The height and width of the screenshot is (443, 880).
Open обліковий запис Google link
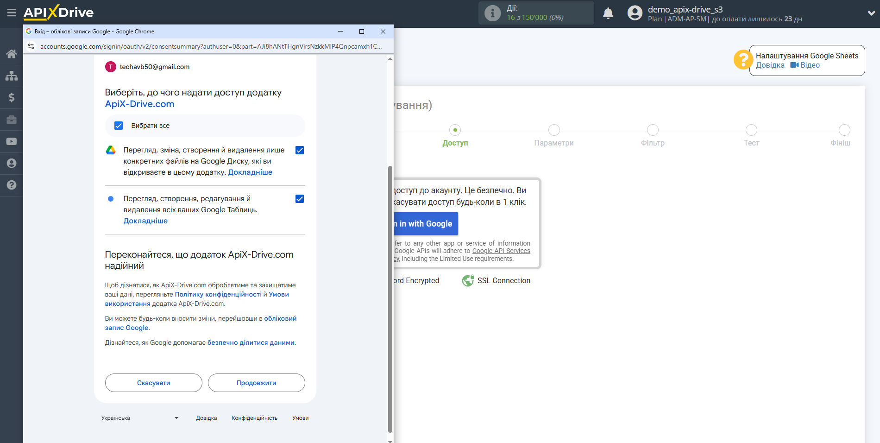click(201, 323)
